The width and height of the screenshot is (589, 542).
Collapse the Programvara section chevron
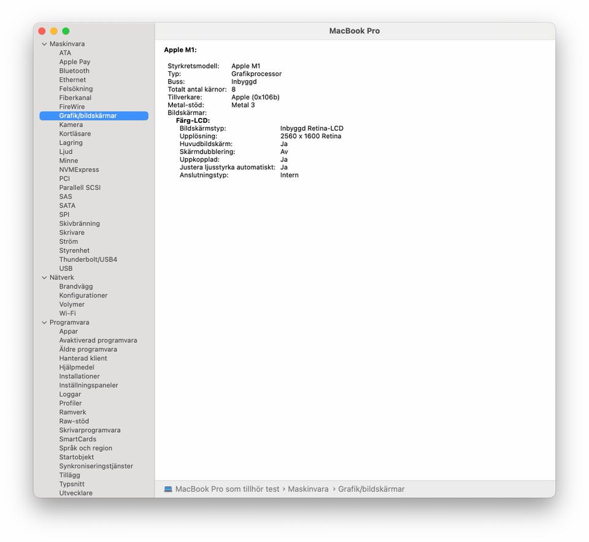[44, 322]
